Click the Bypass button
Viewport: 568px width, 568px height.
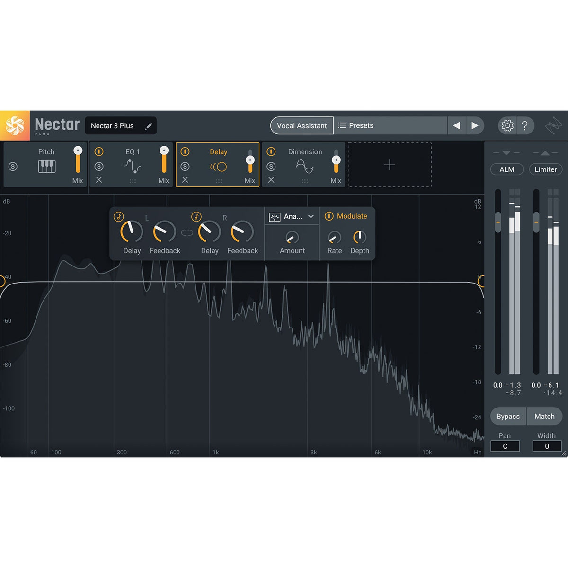click(x=508, y=417)
